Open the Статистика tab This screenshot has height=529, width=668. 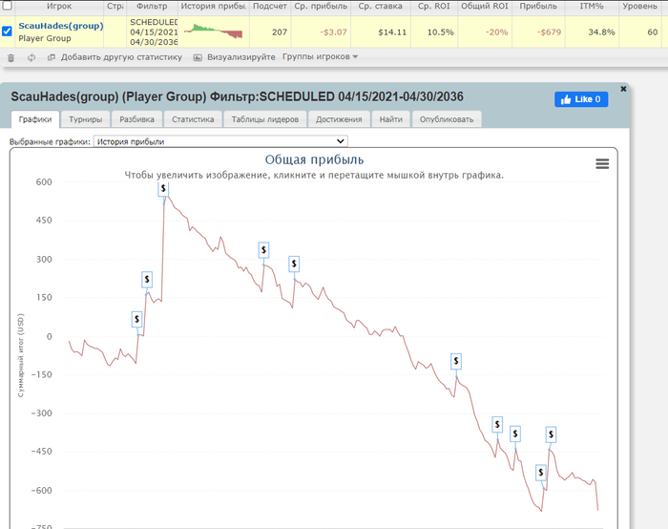[x=193, y=119]
